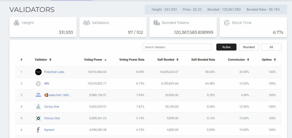
Task: Click the # column header
Action: pos(21,60)
